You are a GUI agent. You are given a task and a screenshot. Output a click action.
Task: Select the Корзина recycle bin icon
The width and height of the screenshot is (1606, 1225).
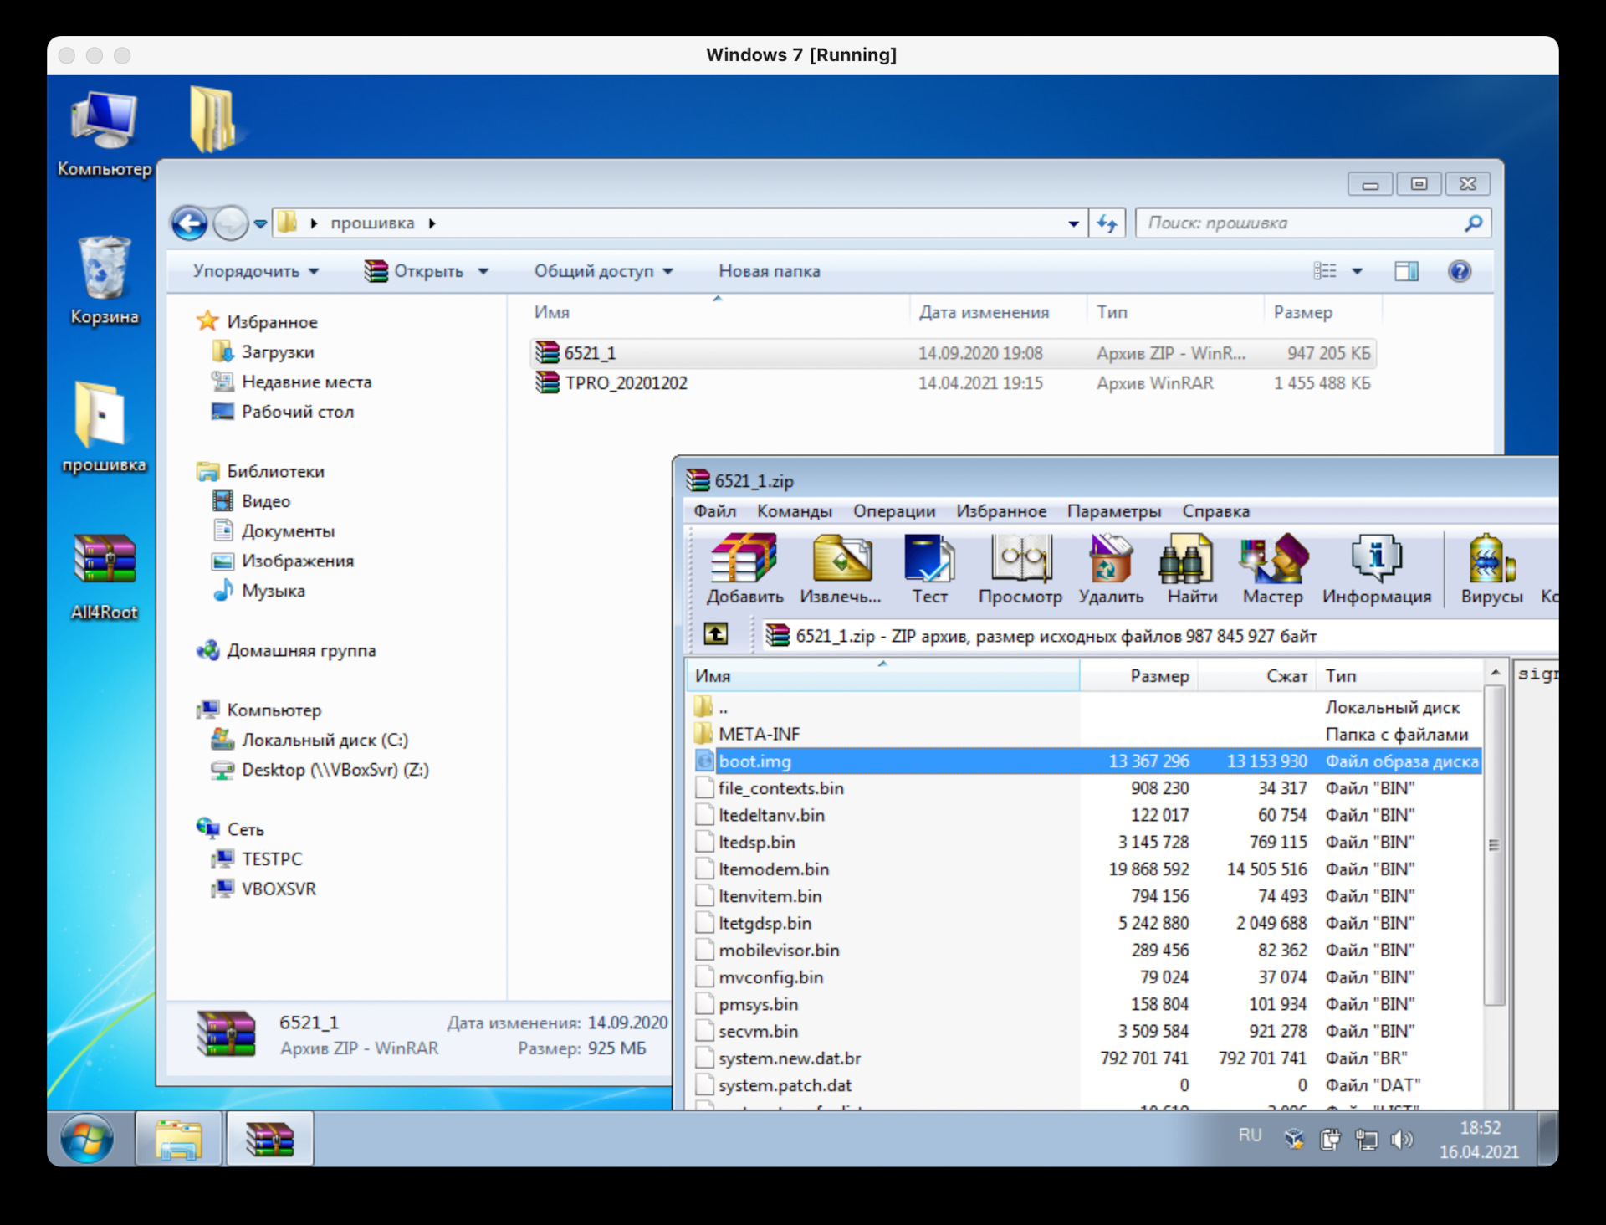point(104,281)
